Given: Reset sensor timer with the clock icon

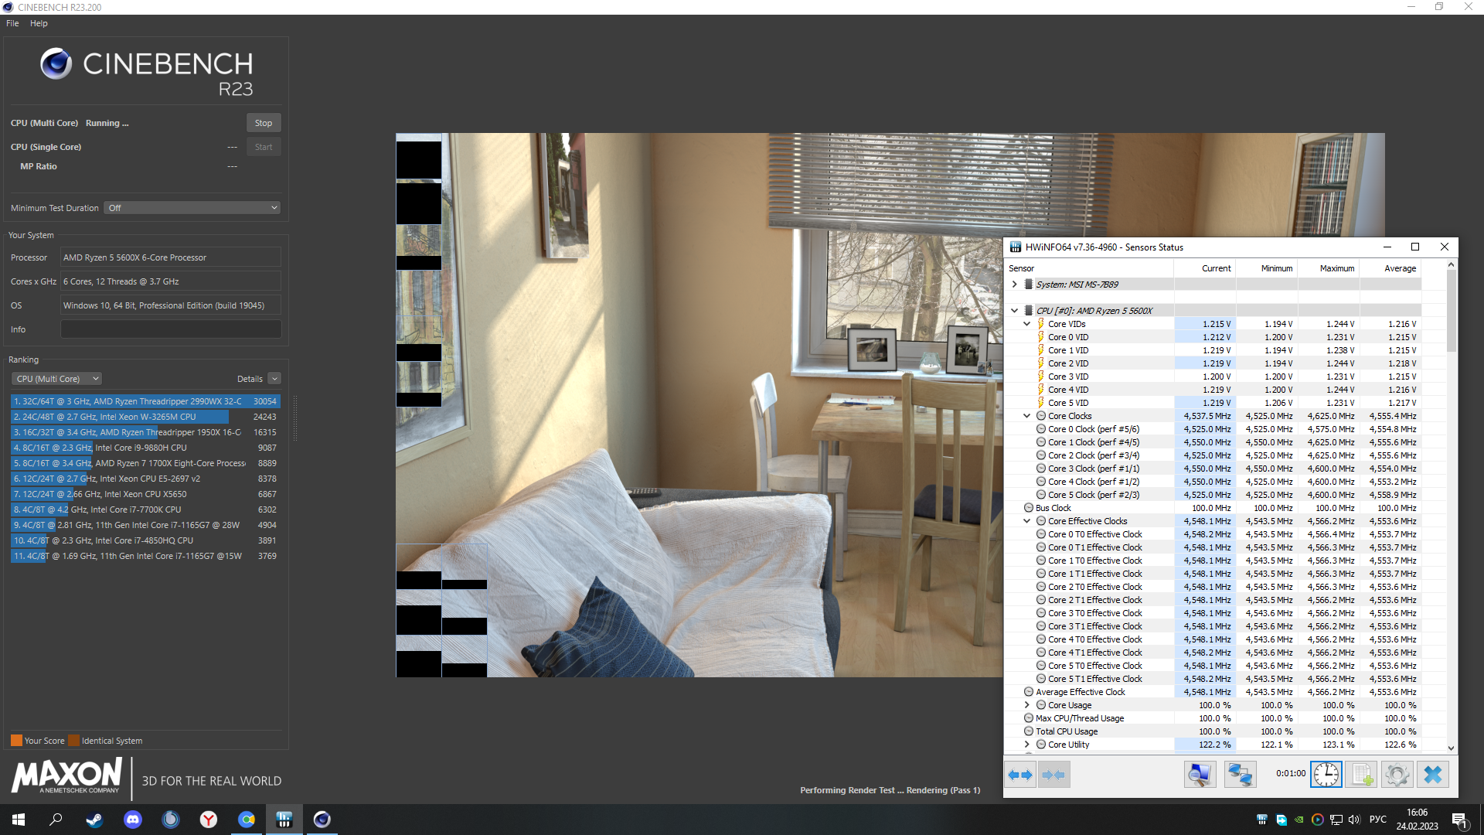Looking at the screenshot, I should pos(1326,775).
